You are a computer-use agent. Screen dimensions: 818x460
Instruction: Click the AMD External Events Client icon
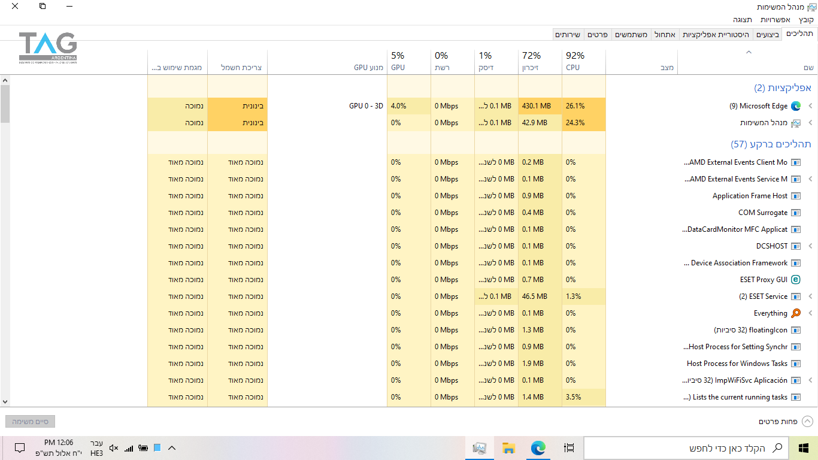click(x=796, y=162)
